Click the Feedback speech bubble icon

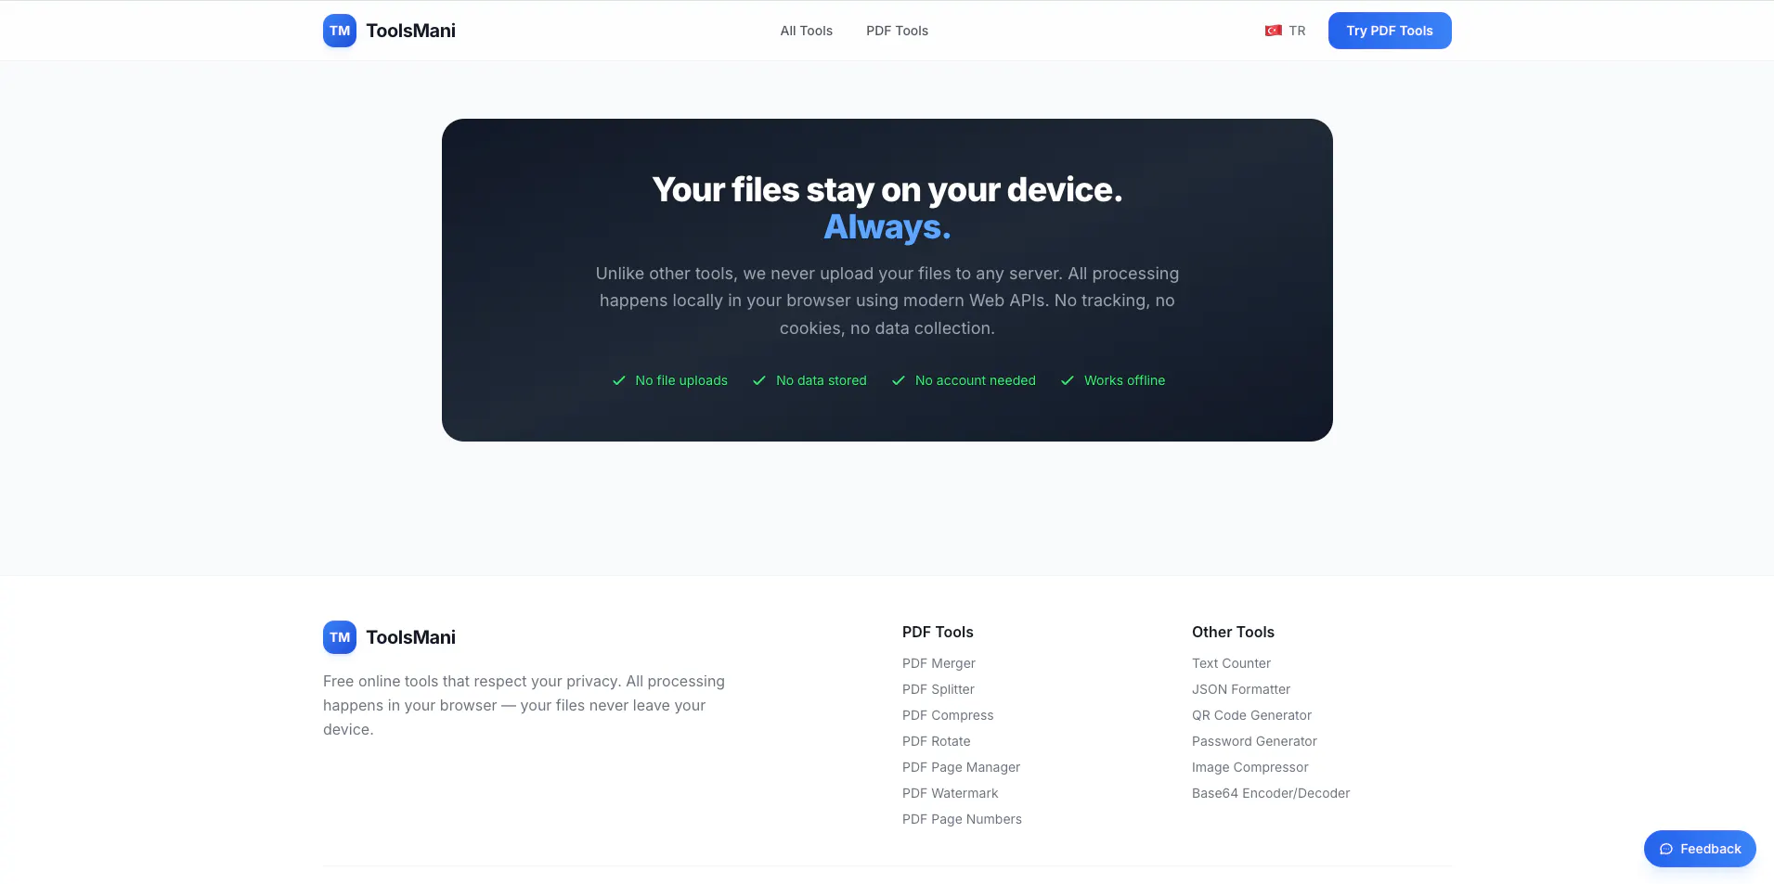pos(1665,849)
